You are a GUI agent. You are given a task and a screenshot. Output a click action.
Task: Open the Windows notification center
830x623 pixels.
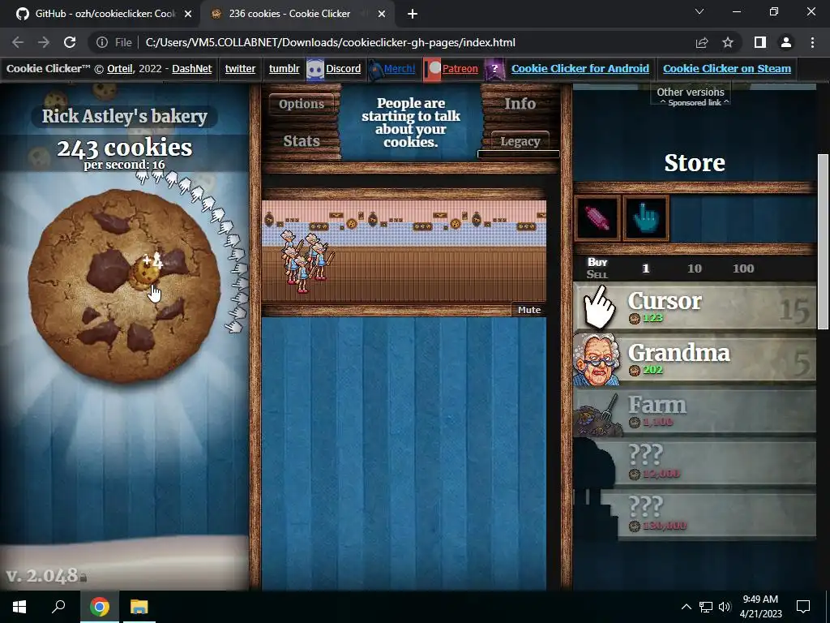click(803, 607)
